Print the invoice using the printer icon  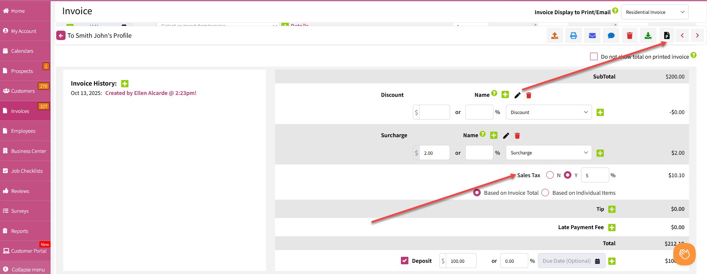(x=573, y=36)
